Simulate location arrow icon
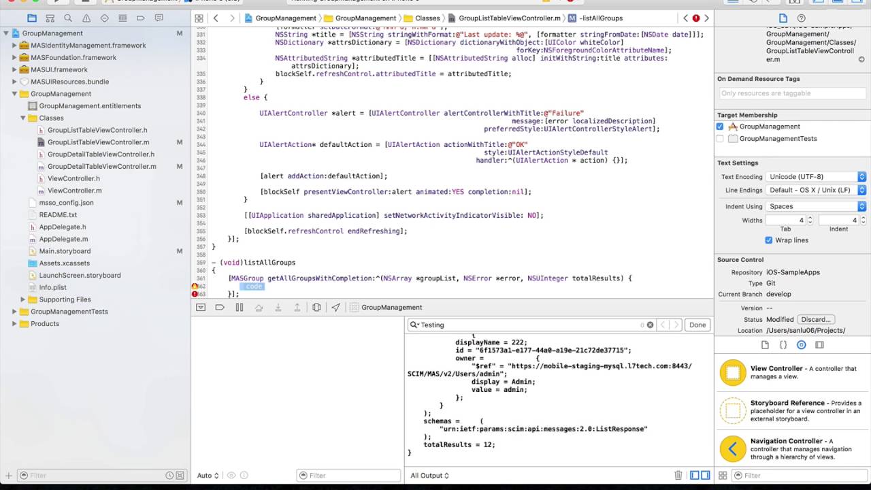871x490 pixels. (x=335, y=307)
